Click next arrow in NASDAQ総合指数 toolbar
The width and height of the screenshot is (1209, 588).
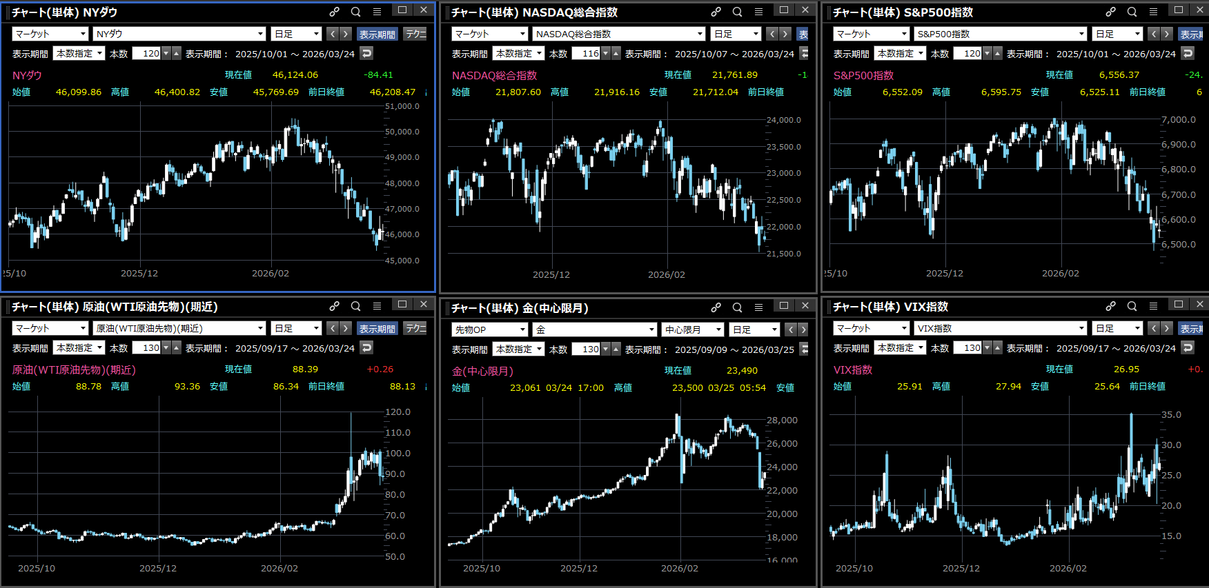click(785, 34)
